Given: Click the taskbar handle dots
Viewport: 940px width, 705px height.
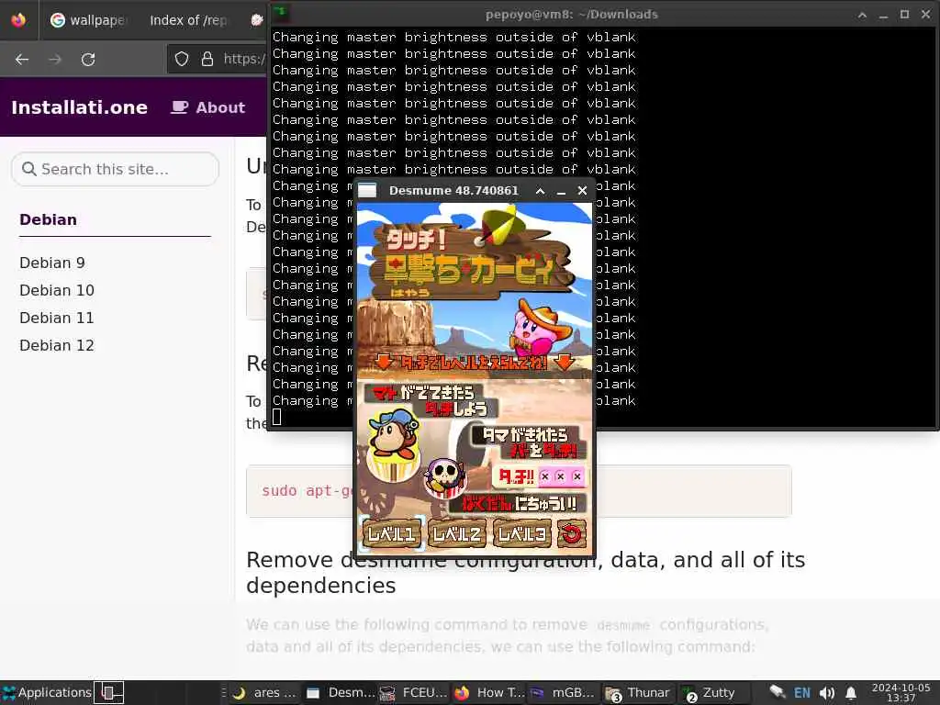Looking at the screenshot, I should (224, 692).
